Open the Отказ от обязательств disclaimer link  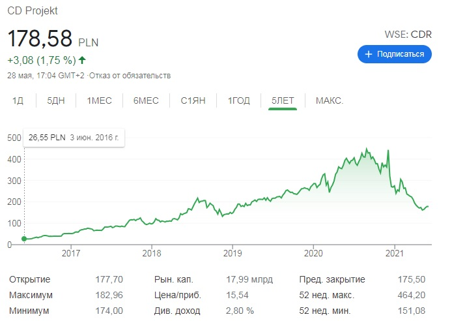tap(130, 76)
